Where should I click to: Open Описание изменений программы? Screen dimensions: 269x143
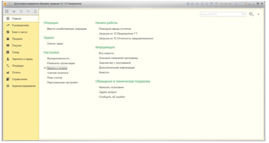tap(118, 58)
